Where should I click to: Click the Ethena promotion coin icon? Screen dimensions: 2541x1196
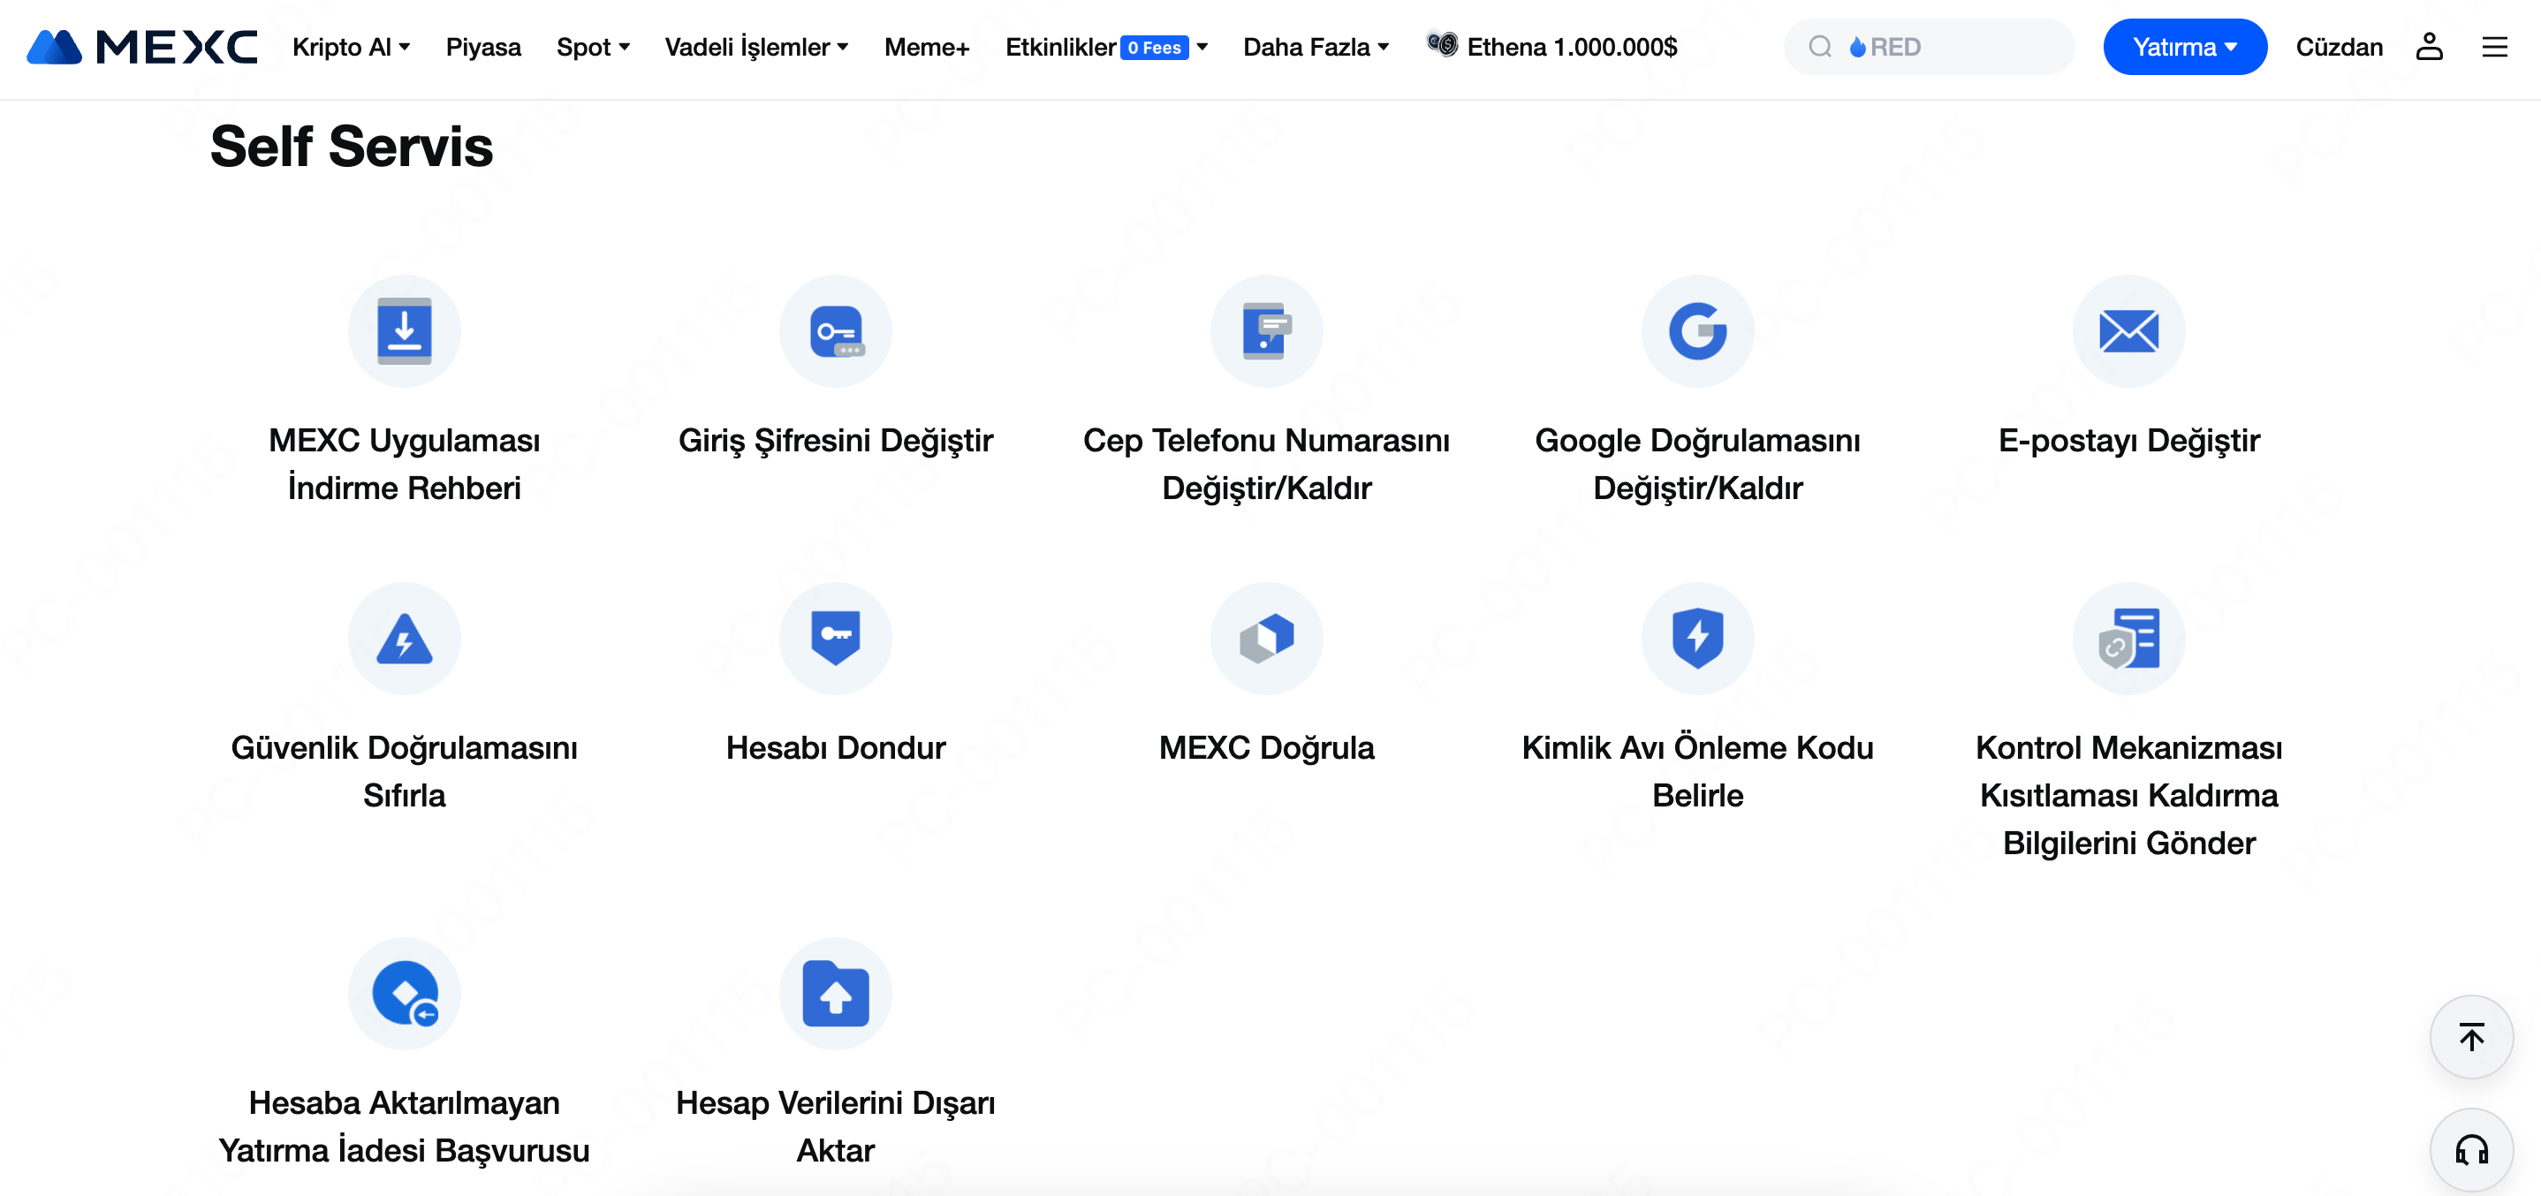(x=1442, y=44)
